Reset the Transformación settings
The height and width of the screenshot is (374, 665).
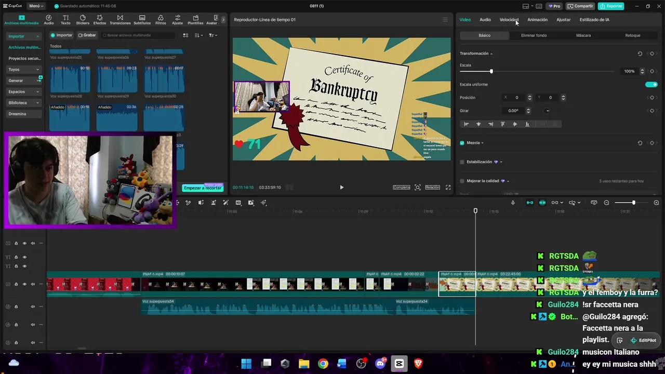[x=640, y=54]
